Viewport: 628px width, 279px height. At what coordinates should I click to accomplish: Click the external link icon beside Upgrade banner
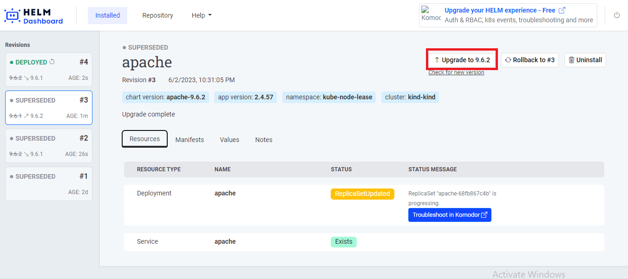coord(562,10)
